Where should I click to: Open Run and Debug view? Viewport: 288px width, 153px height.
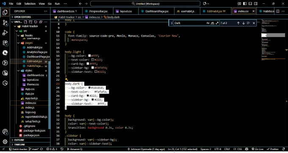(x=5, y=33)
